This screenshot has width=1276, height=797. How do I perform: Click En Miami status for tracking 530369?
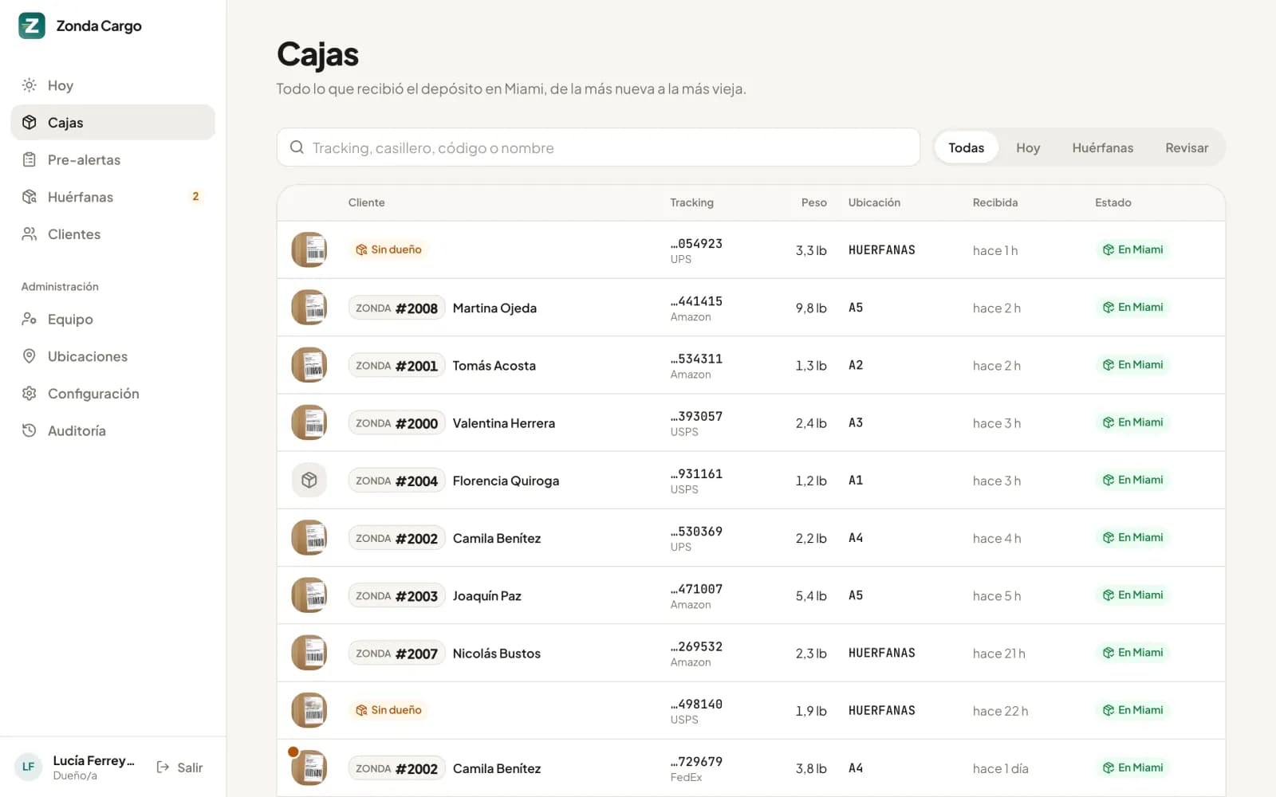(x=1132, y=538)
